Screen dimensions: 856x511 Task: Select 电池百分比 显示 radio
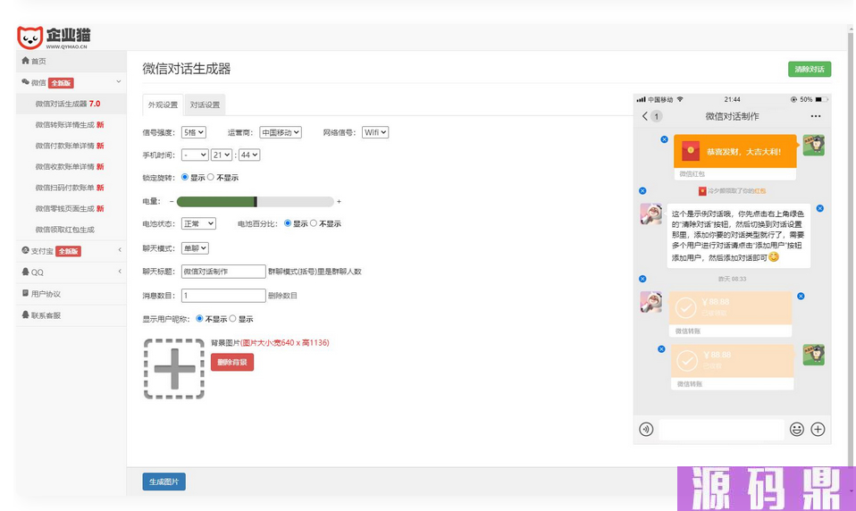tap(288, 222)
